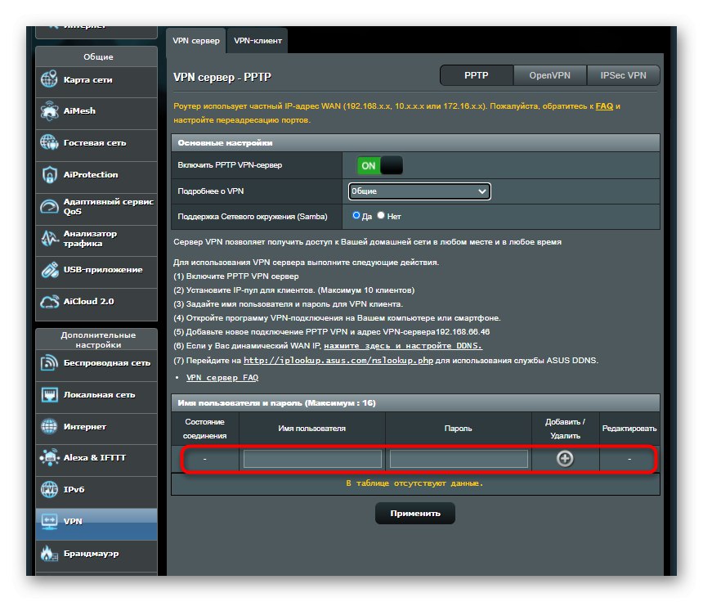Select Да for Samba support
This screenshot has width=703, height=602.
[x=356, y=215]
